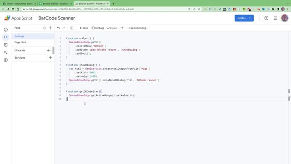This screenshot has width=291, height=164.
Task: Close the GitHub browser tab
Action: point(35,4)
